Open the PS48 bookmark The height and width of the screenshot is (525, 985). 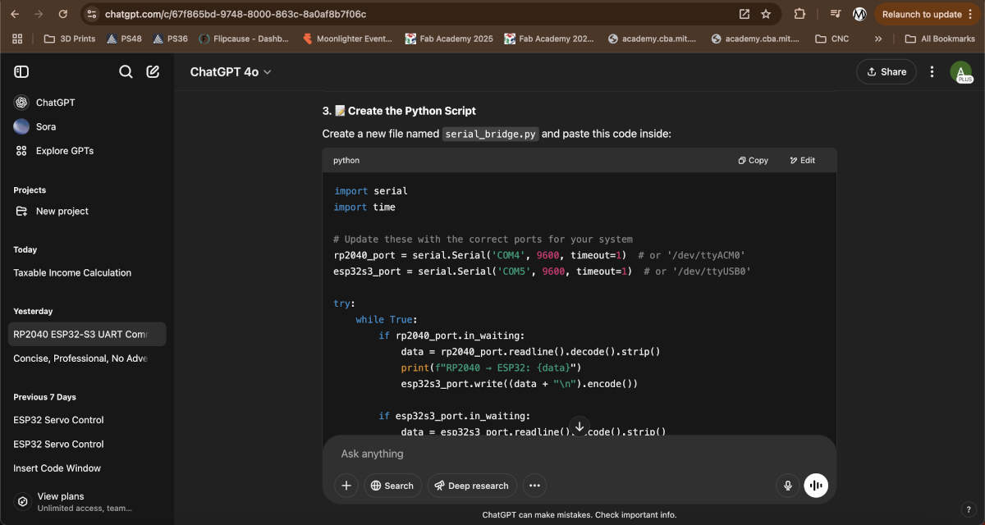pyautogui.click(x=124, y=39)
